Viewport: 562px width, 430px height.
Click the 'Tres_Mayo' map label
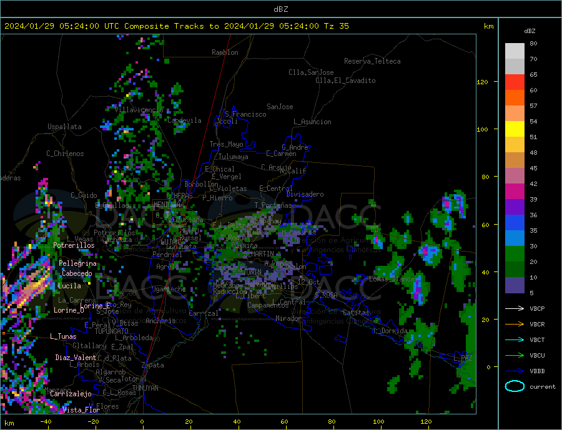pos(227,144)
